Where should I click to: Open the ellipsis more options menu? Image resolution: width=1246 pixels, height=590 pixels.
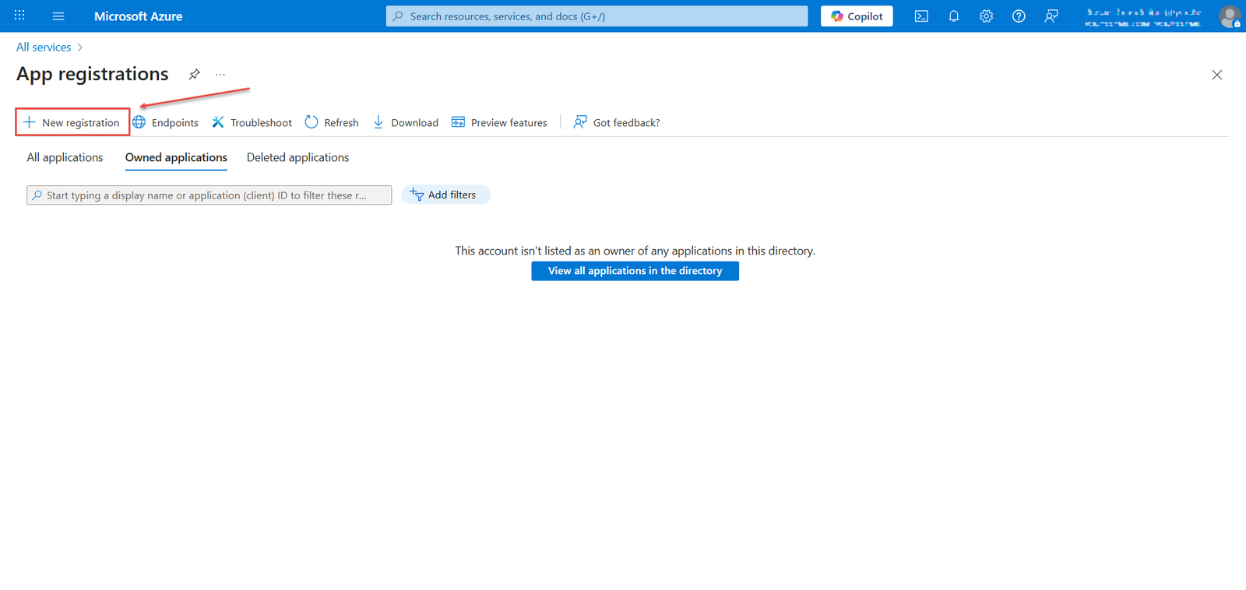coord(220,75)
